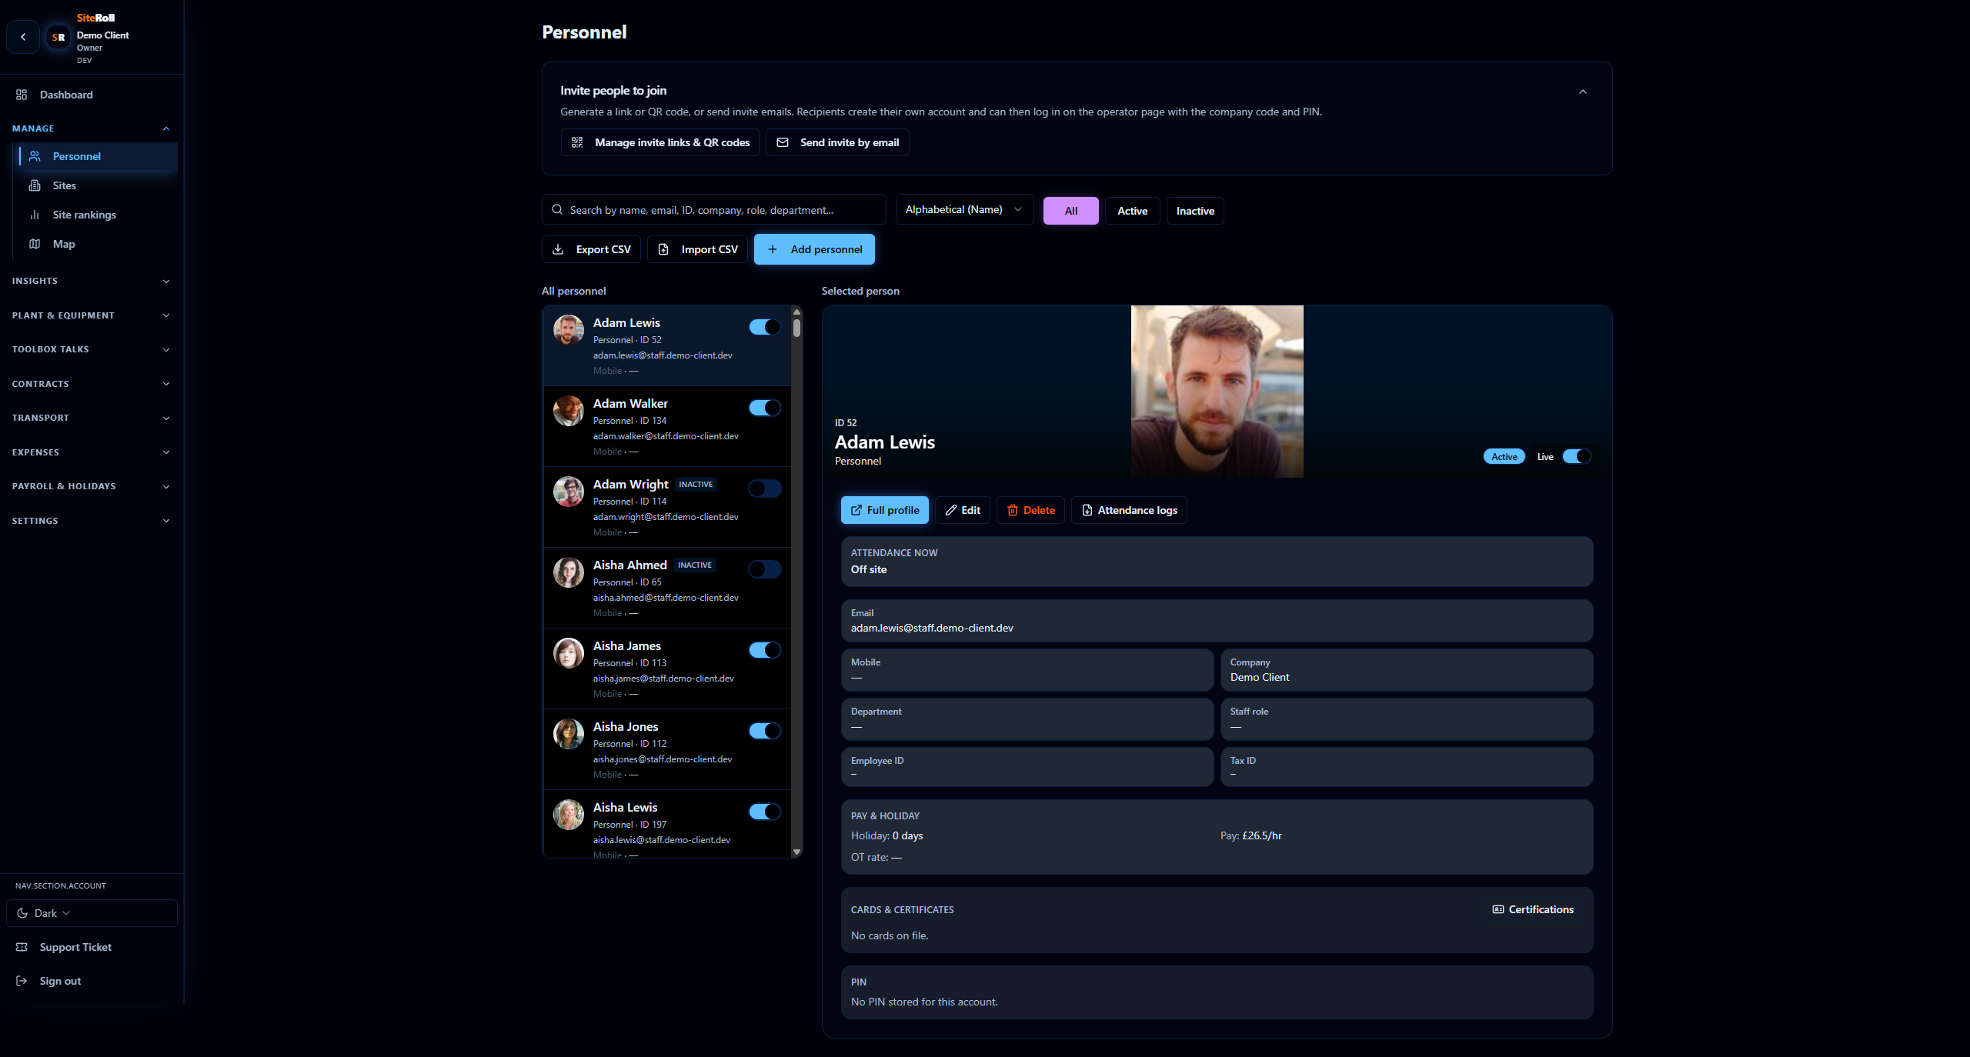Screen dimensions: 1970x1057
Task: Switch off the Live toggle for Adam Lewis
Action: click(1576, 456)
